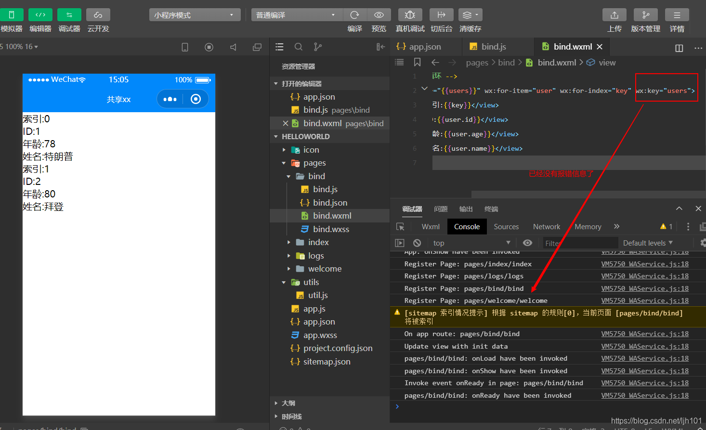Clear the console icon
The image size is (706, 430).
pos(417,243)
